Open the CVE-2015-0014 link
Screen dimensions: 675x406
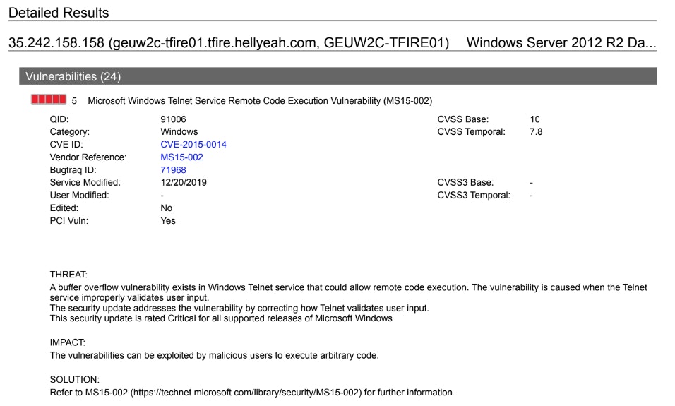(193, 145)
